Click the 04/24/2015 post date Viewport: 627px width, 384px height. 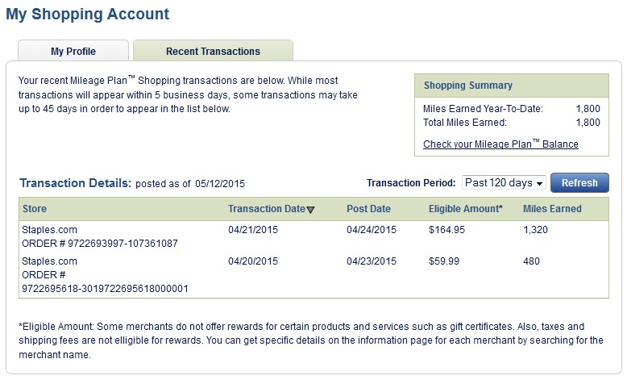[372, 230]
